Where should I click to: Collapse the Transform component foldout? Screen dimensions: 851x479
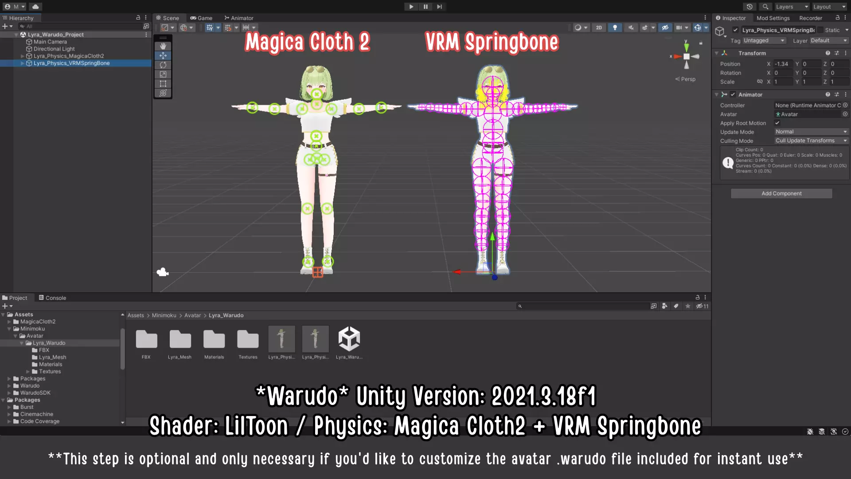pyautogui.click(x=717, y=53)
